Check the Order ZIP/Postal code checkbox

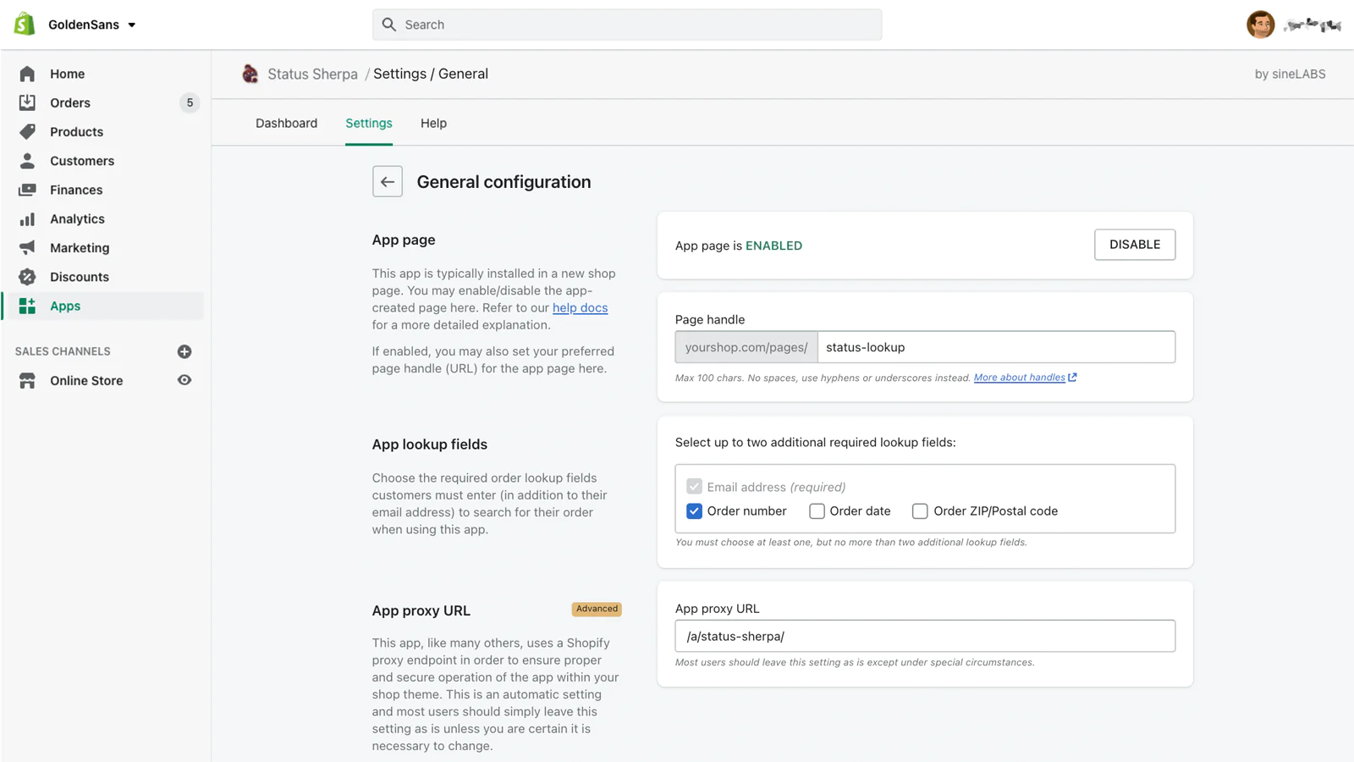(x=920, y=511)
